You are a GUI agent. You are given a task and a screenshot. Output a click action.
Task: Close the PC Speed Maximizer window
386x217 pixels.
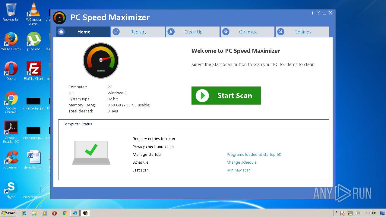pos(331,13)
